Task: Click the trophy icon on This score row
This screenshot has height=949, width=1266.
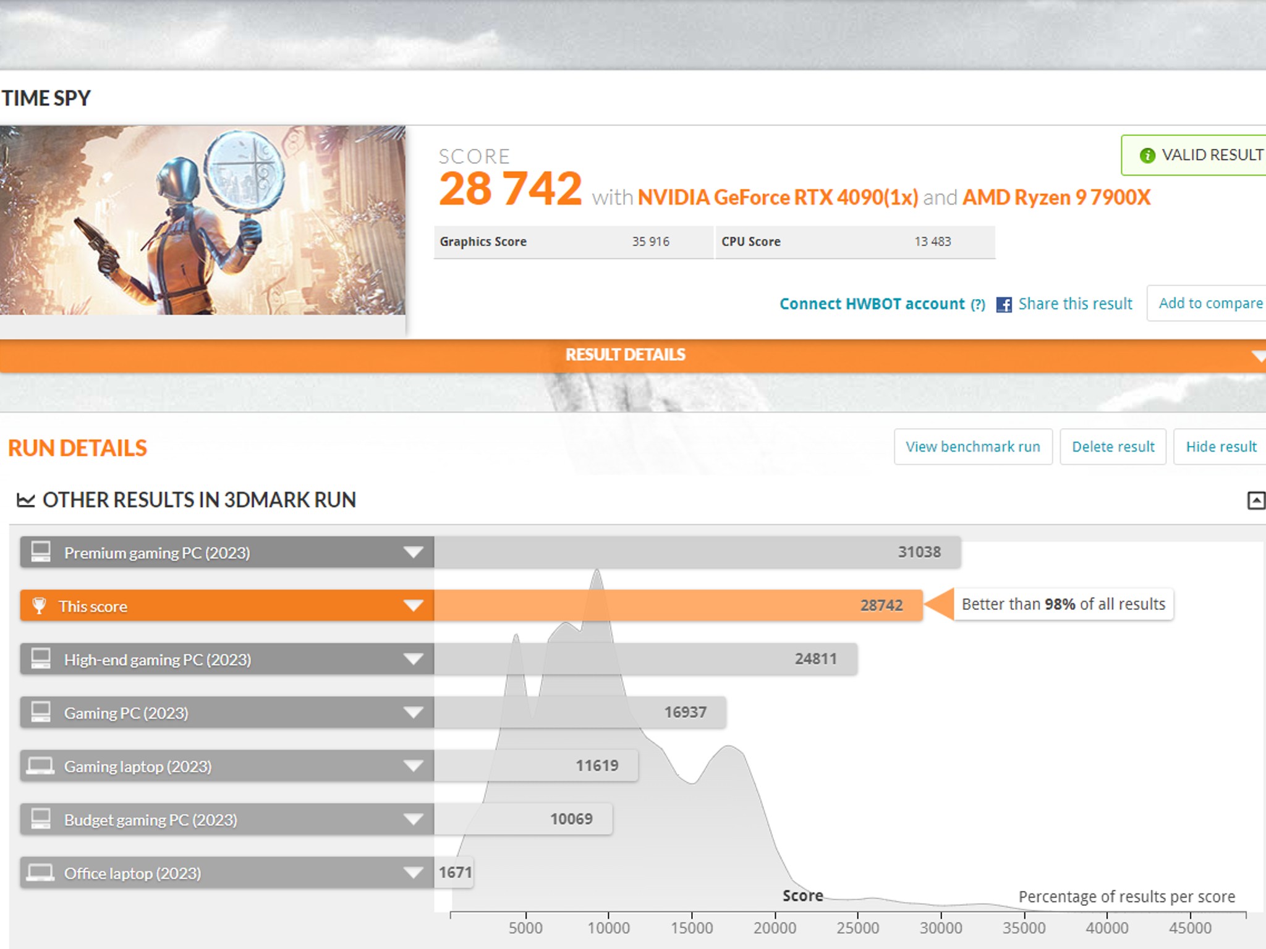Action: (39, 605)
